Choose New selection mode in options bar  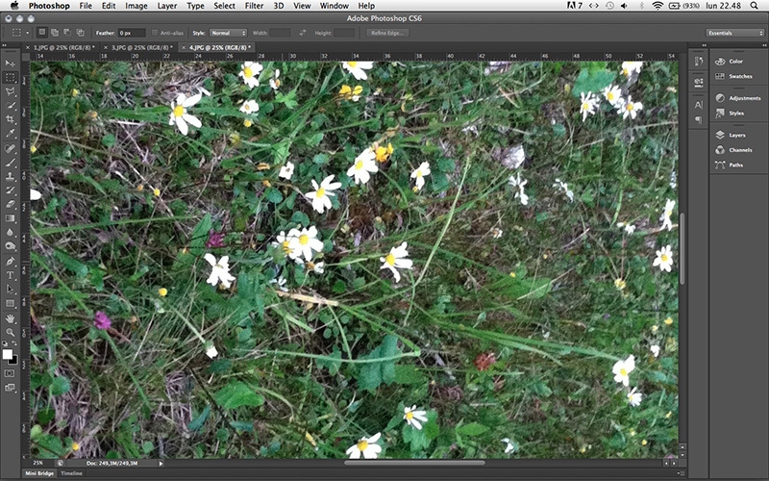(x=42, y=33)
